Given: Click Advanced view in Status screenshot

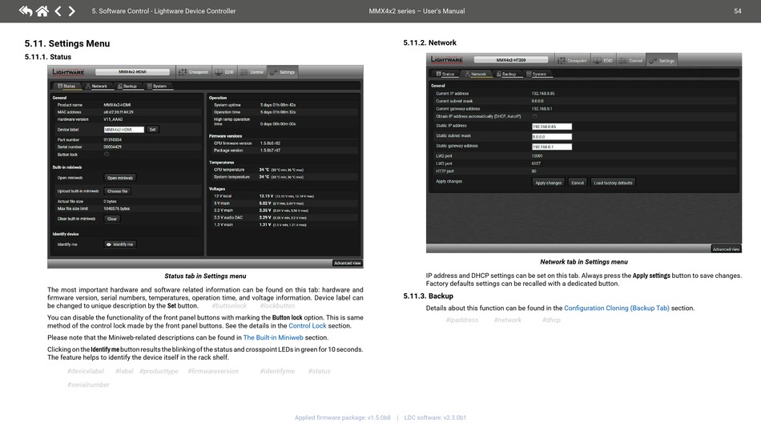Looking at the screenshot, I should (347, 263).
